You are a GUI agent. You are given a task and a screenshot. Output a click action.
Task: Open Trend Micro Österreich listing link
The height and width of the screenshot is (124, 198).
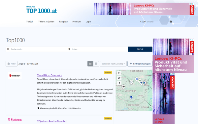coord(49,75)
